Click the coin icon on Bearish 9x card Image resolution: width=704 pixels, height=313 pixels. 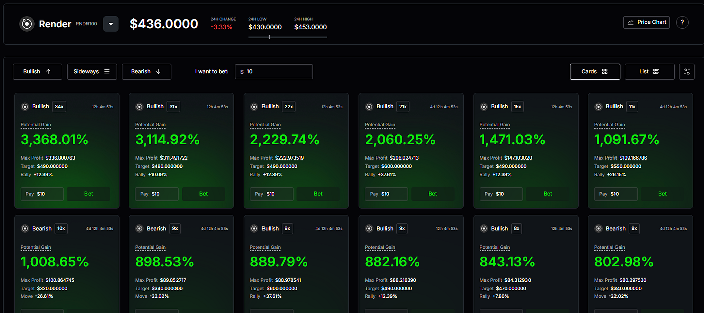point(139,228)
